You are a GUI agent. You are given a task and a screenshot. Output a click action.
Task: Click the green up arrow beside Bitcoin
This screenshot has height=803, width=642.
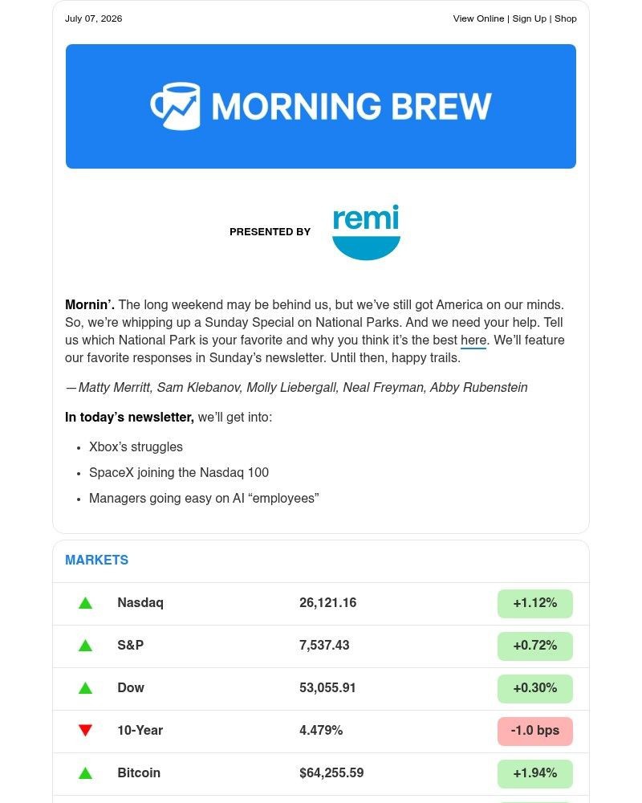coord(86,773)
